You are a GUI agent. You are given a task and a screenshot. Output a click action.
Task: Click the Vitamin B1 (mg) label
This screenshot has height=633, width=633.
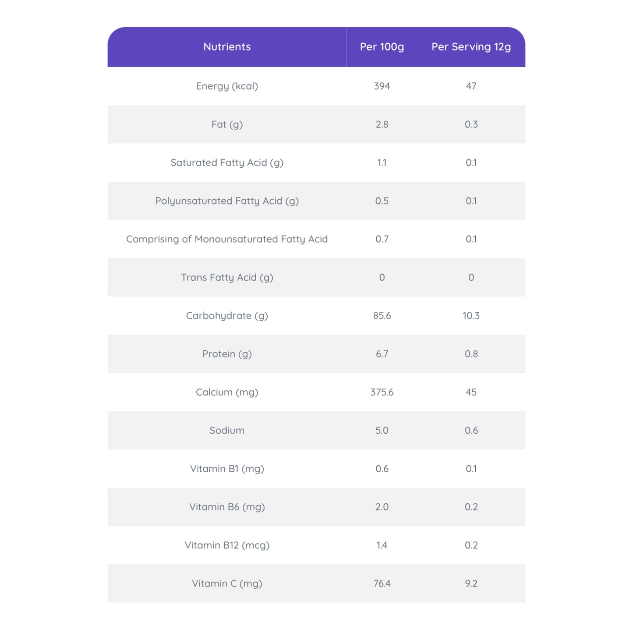227,469
